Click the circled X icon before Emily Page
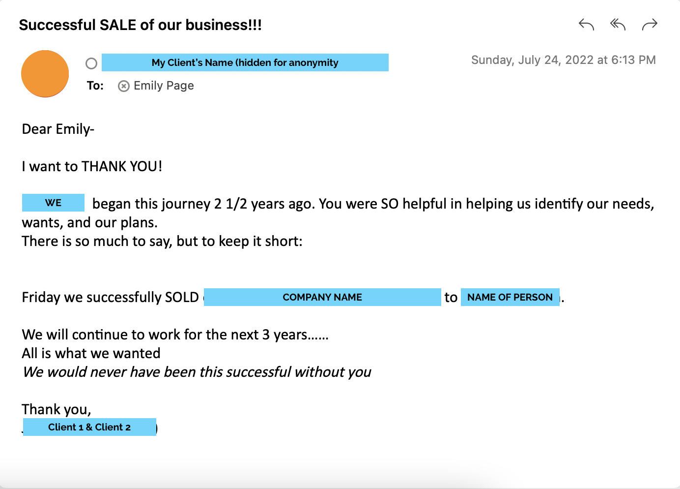680x489 pixels. [124, 86]
